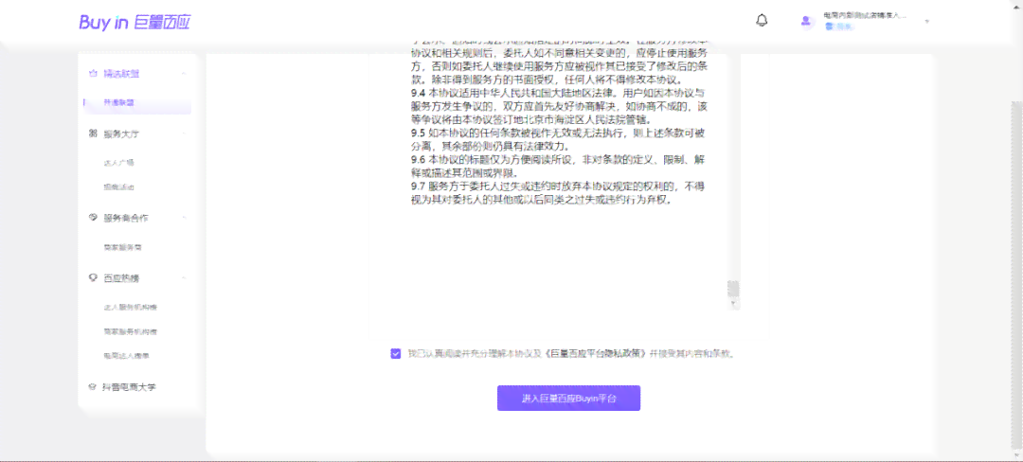1023x462 pixels.
Task: Collapse the 服务大厅 section chevron
Action: coord(184,133)
